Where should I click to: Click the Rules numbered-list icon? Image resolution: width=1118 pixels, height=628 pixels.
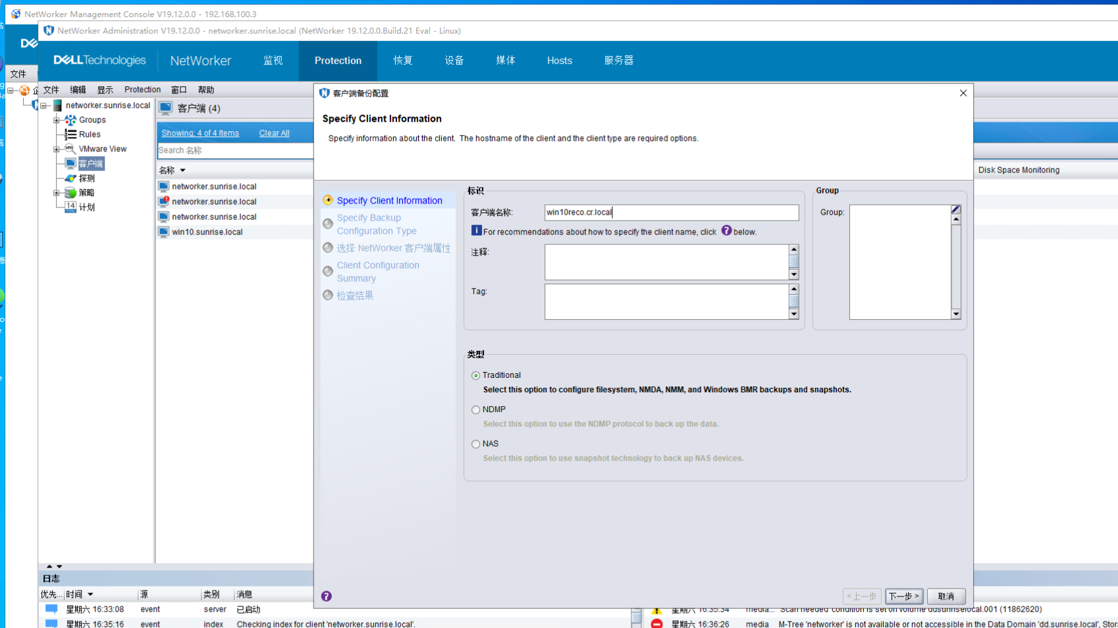[x=70, y=134]
